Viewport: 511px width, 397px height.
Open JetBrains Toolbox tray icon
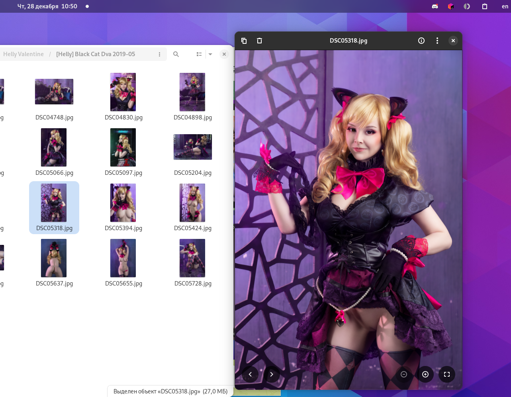coord(451,6)
